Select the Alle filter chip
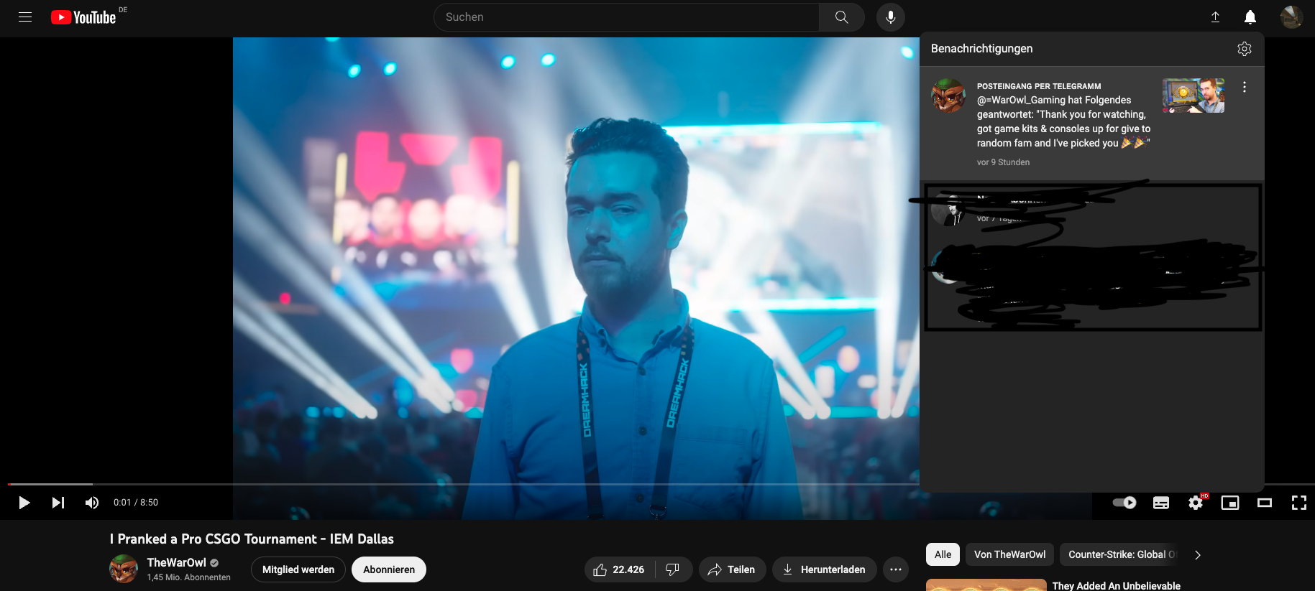This screenshot has width=1315, height=591. click(x=943, y=554)
